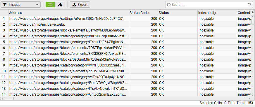Open search filter options sliders icon

(249, 5)
